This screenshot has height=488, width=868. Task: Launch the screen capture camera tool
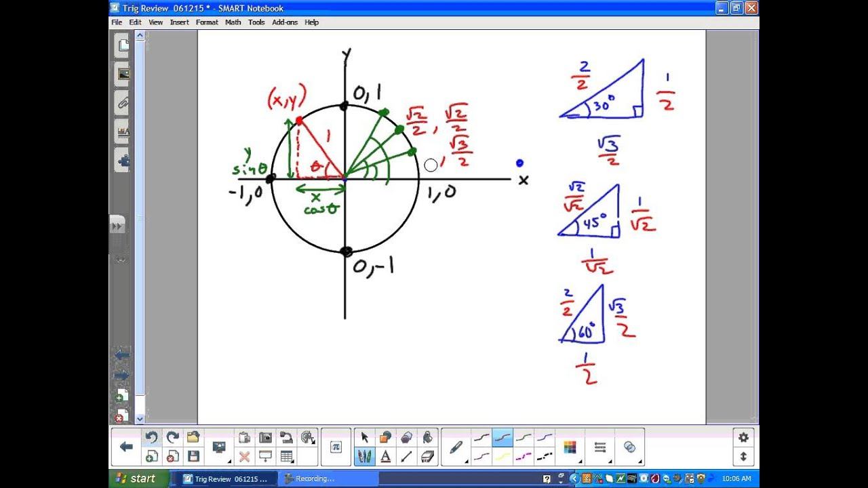pyautogui.click(x=265, y=438)
